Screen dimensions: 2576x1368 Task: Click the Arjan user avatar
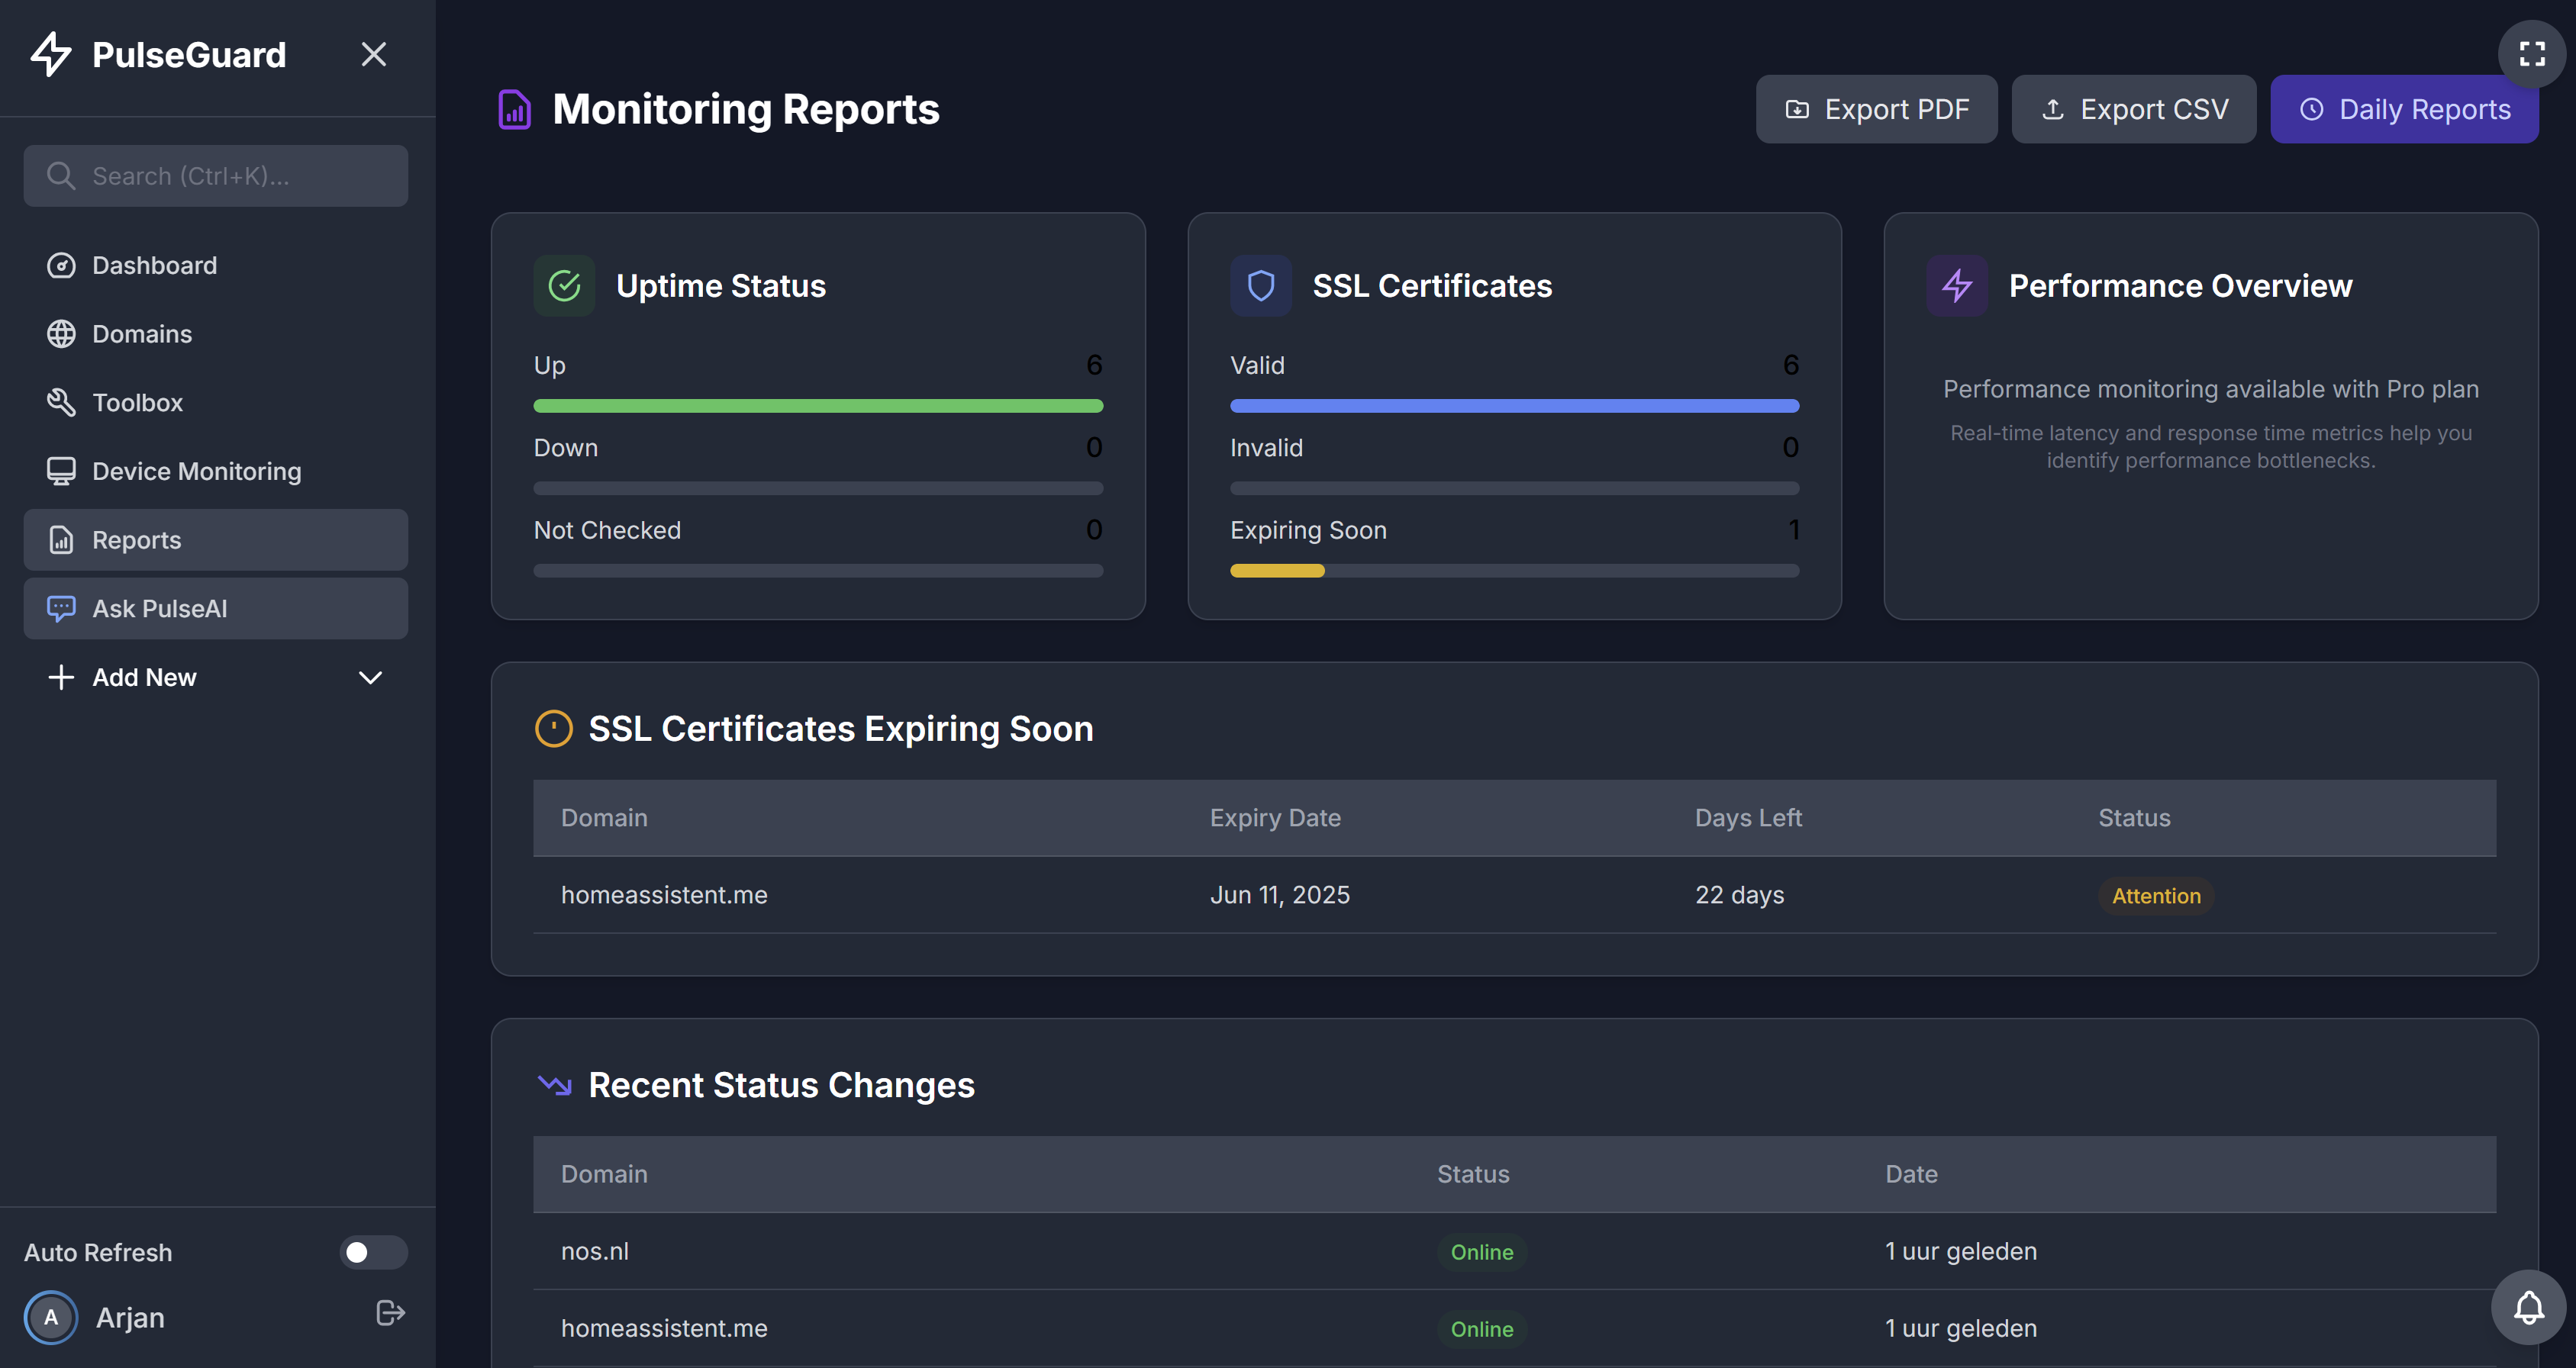[51, 1317]
